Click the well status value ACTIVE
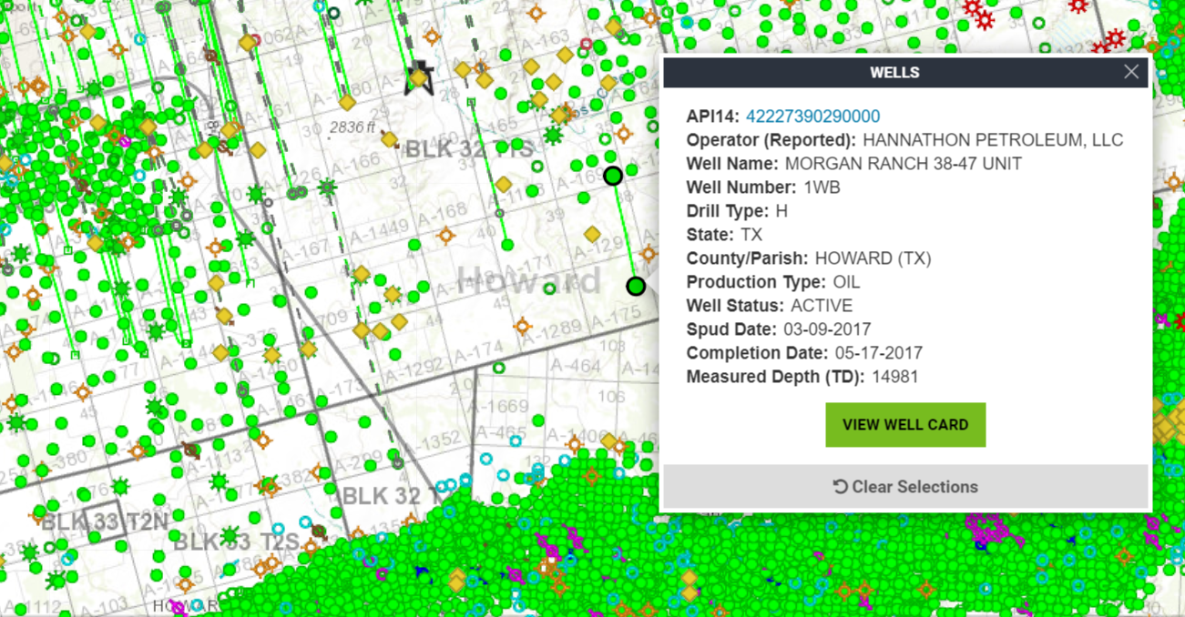The image size is (1185, 617). [x=822, y=306]
